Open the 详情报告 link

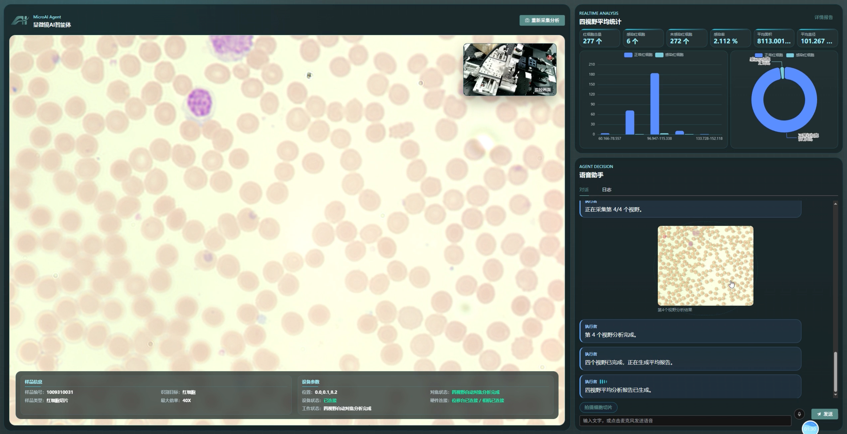point(824,17)
